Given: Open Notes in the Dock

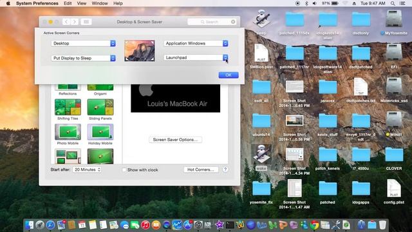Looking at the screenshot, I should click(93, 225).
